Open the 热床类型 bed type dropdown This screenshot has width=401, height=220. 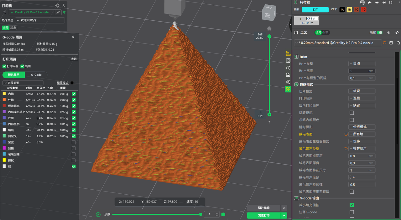[40, 20]
